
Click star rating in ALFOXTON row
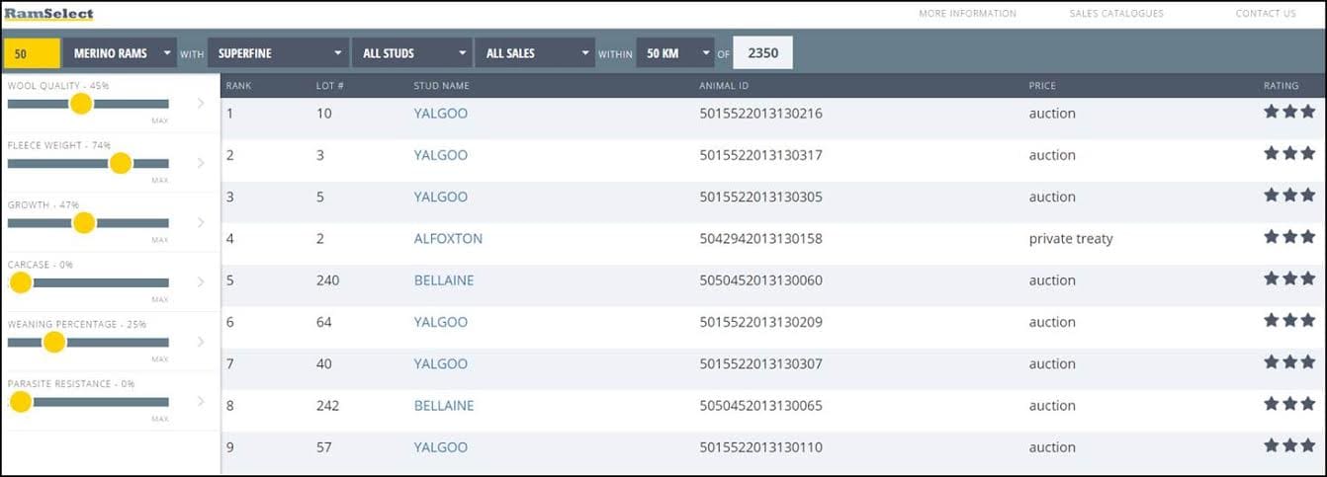point(1289,237)
